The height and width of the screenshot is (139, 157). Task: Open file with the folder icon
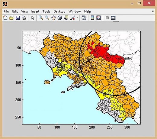11,18
